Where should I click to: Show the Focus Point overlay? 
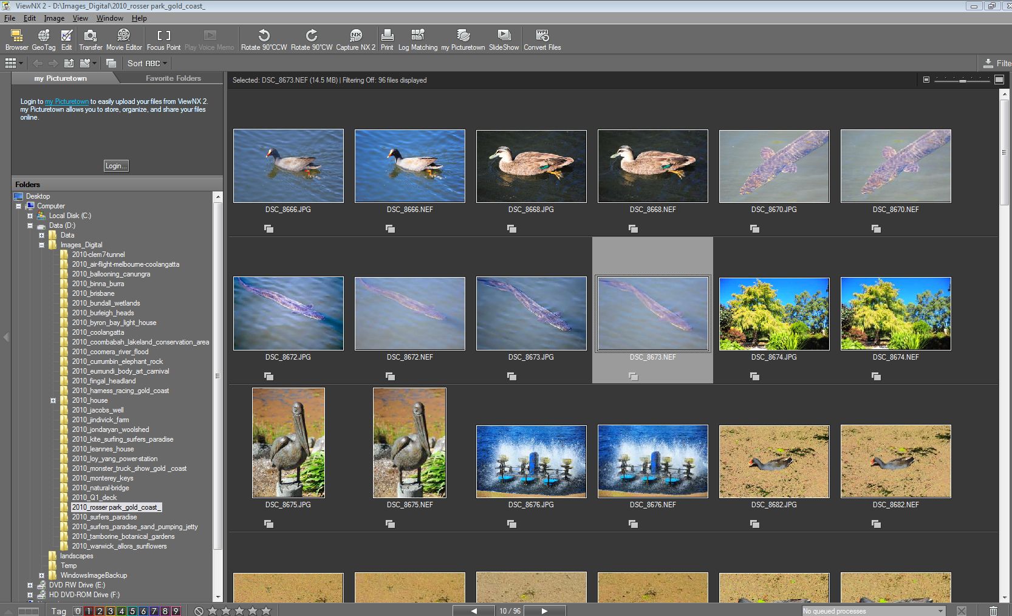pyautogui.click(x=163, y=40)
